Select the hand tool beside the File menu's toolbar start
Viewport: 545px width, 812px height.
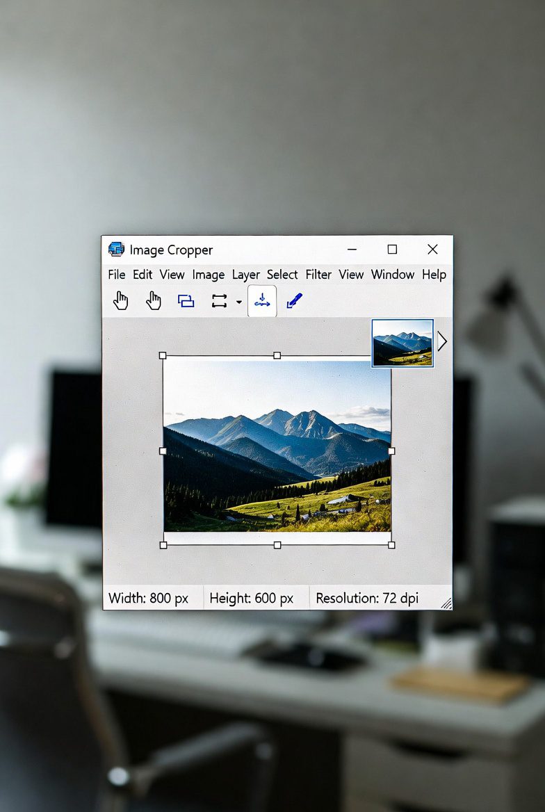[120, 300]
